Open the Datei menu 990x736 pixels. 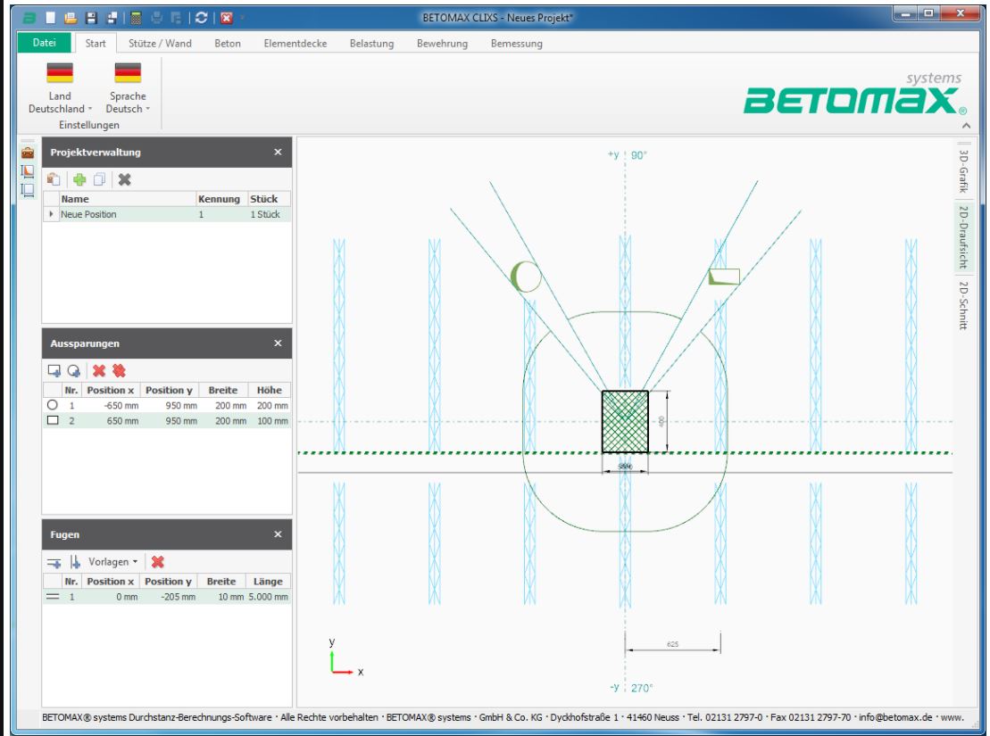[x=45, y=43]
